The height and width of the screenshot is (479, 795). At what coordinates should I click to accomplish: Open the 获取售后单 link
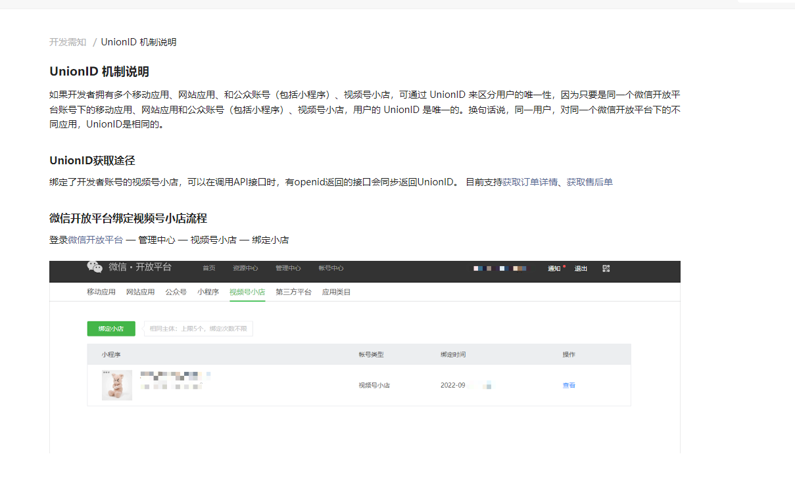pos(590,182)
